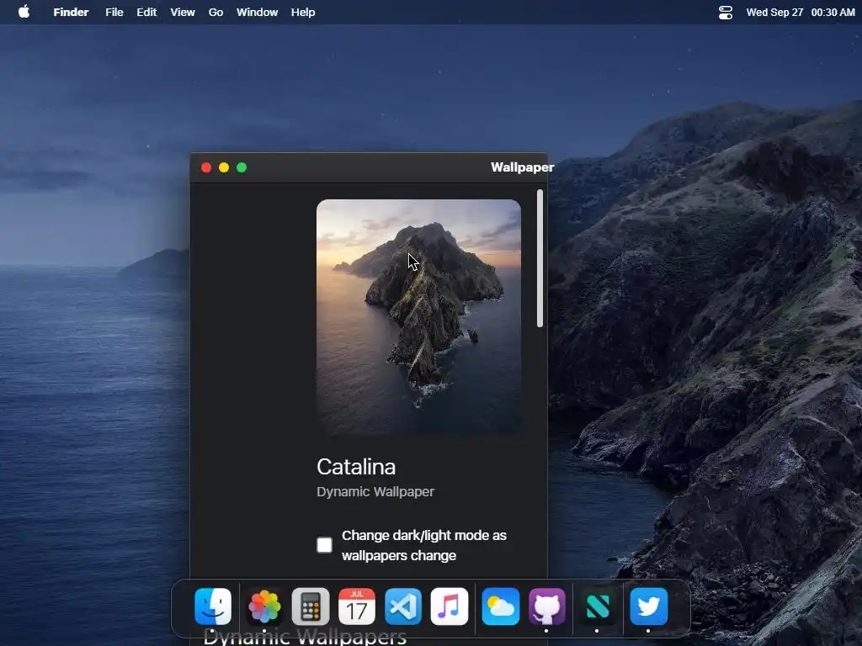The image size is (862, 646).
Task: Click the date and time in the menu bar
Action: 801,12
